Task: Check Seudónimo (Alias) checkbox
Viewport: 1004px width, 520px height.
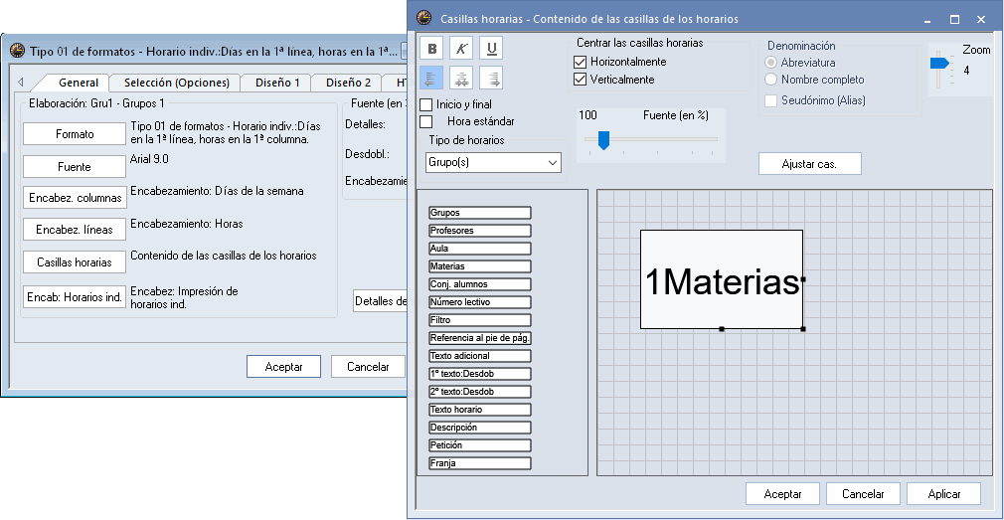Action: (771, 100)
